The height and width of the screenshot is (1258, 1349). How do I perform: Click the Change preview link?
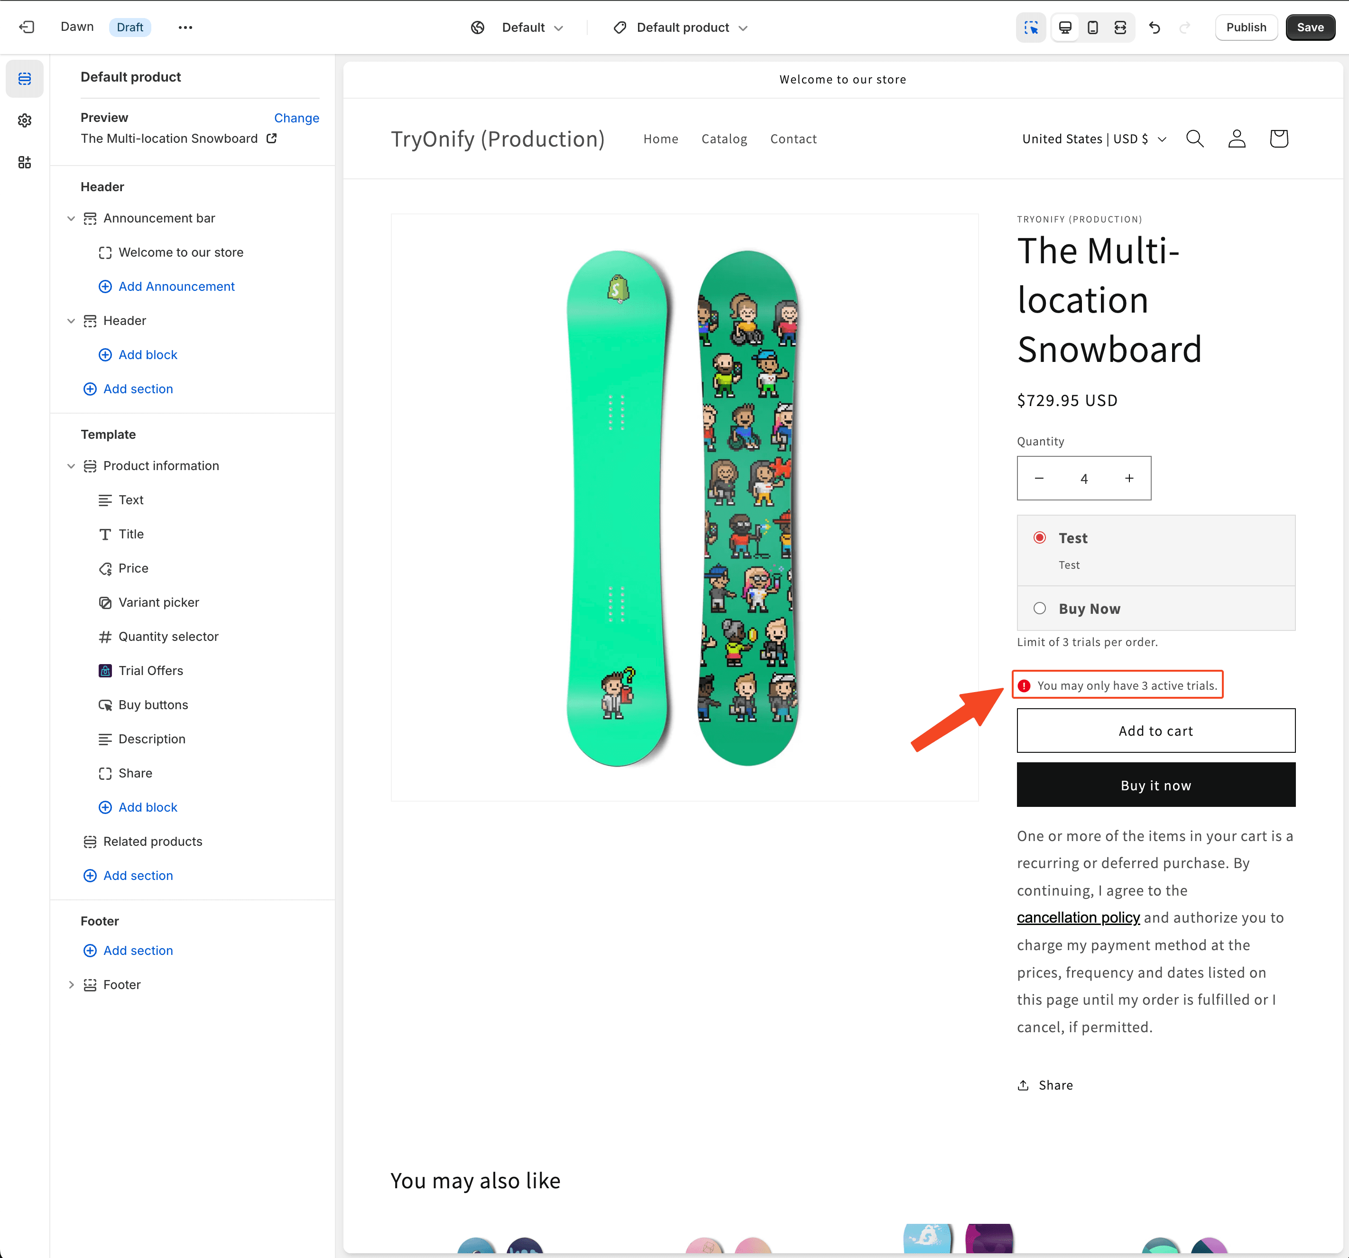pyautogui.click(x=296, y=117)
